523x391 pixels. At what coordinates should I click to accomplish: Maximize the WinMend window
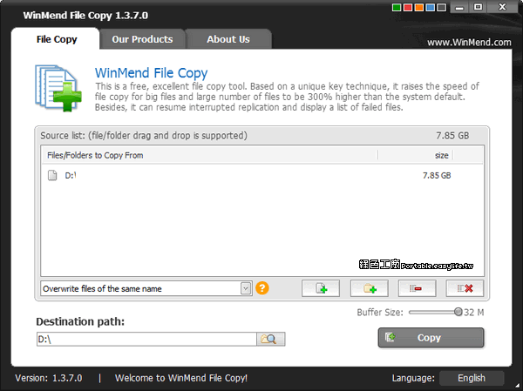(x=478, y=7)
